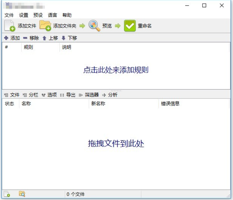
Task: Click the 拖拽文件到此处 placeholder text
Action: [116, 144]
